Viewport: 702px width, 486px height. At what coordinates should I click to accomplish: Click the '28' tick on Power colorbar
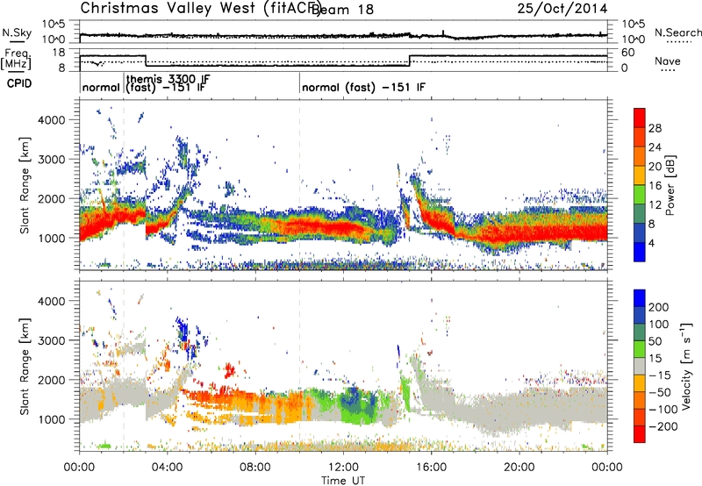coord(655,128)
